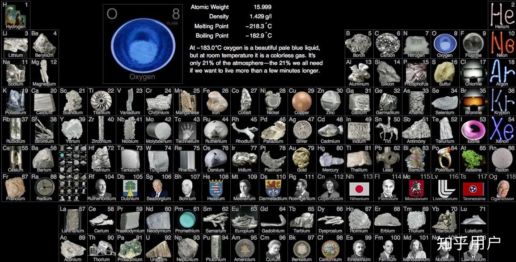Select the Americium element tile
This screenshot has height=262, width=516.
245,248
